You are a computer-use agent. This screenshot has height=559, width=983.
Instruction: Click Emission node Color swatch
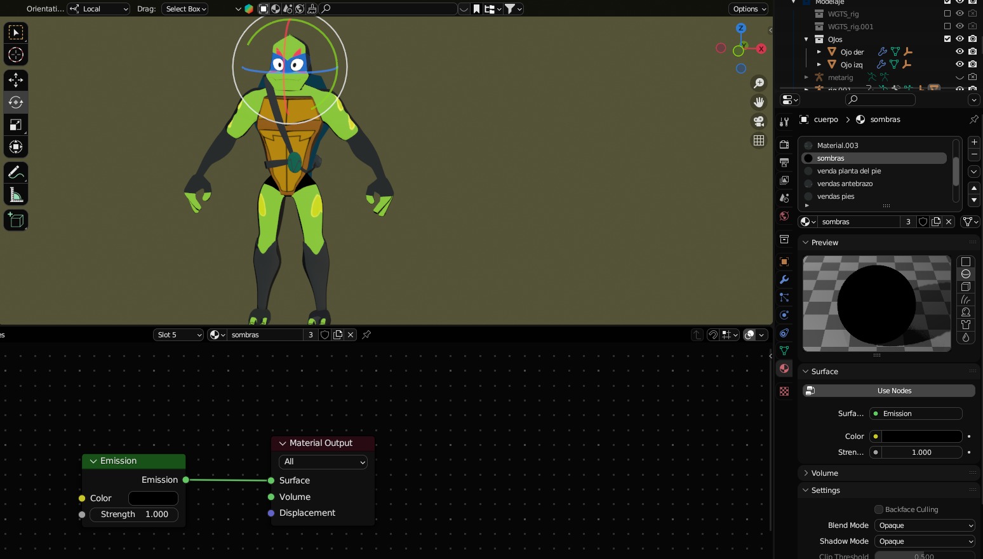click(x=153, y=498)
